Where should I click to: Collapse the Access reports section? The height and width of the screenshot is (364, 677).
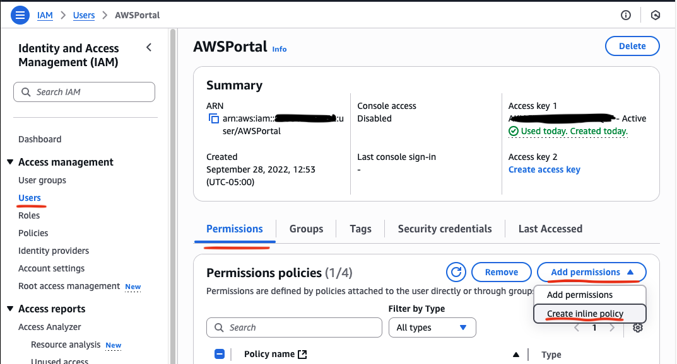pyautogui.click(x=11, y=309)
